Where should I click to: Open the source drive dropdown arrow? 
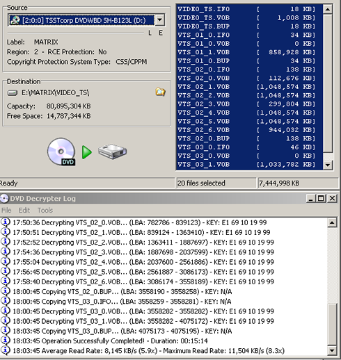pyautogui.click(x=159, y=20)
